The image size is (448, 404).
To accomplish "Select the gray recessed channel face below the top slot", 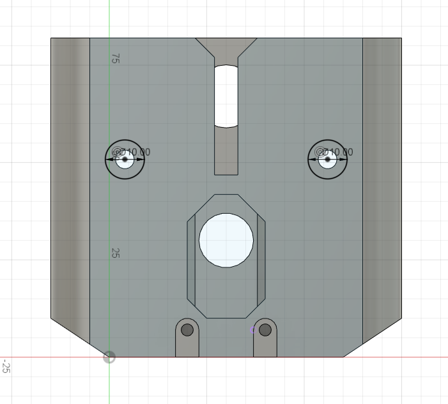I will pyautogui.click(x=226, y=151).
